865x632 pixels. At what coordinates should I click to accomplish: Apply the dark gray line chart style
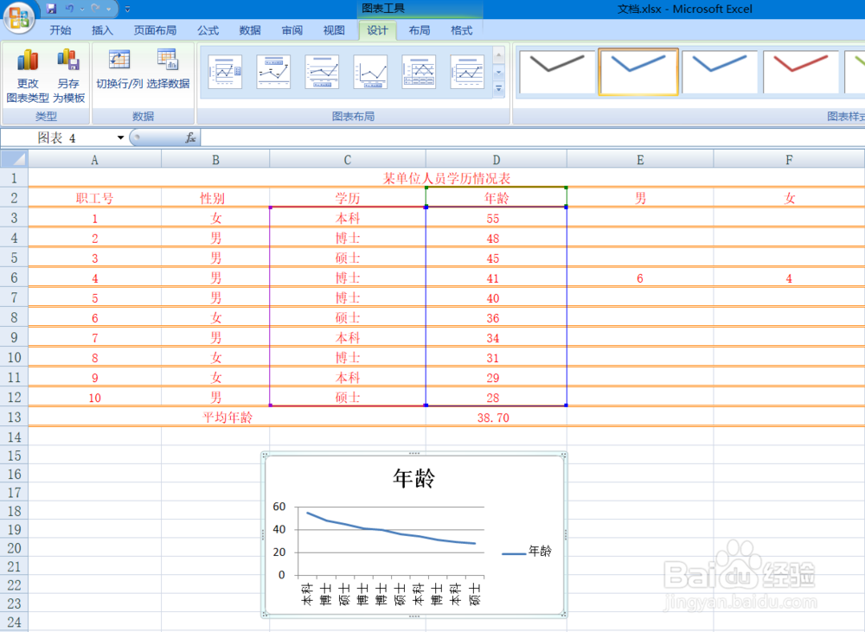(x=556, y=72)
